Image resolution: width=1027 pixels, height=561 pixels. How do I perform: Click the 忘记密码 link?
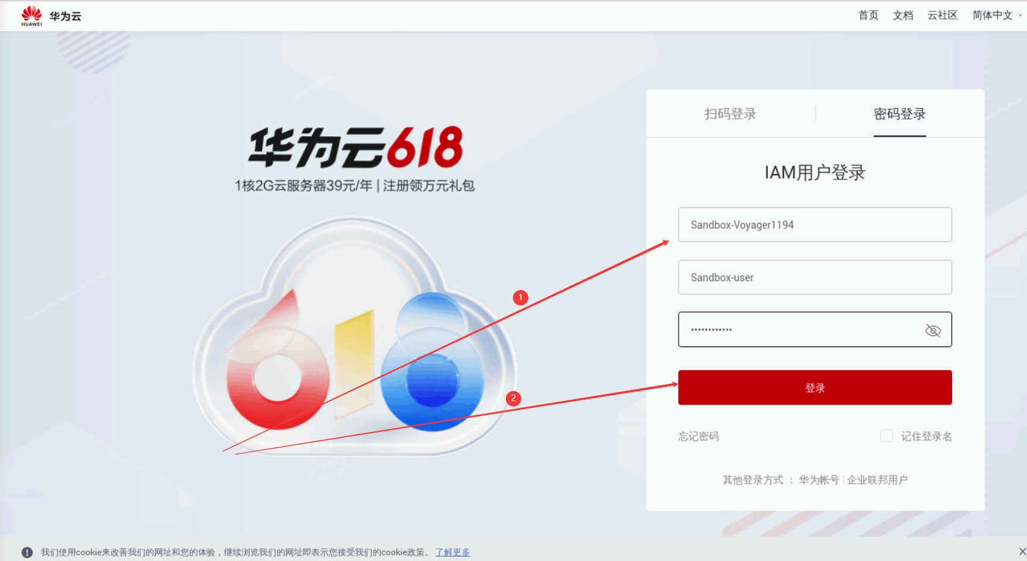[698, 436]
